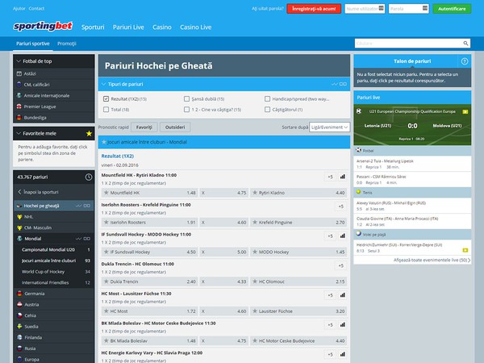Click star next to Mountfield HK odds
This screenshot has height=363, width=484.
pos(106,193)
